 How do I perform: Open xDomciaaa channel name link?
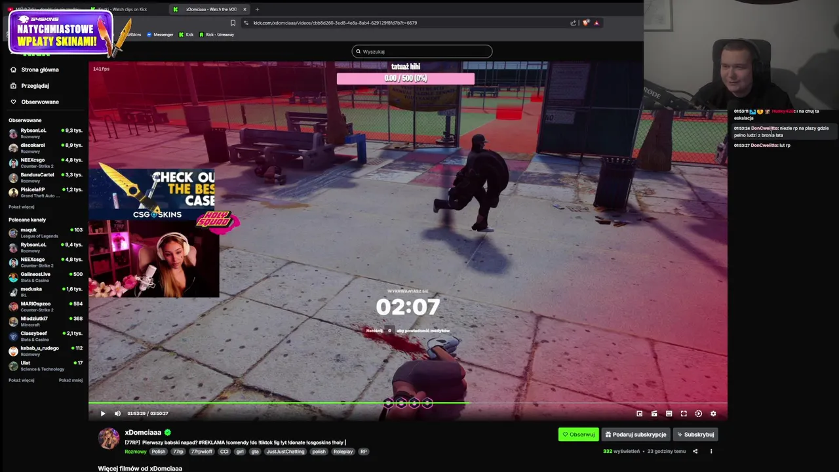pos(143,433)
